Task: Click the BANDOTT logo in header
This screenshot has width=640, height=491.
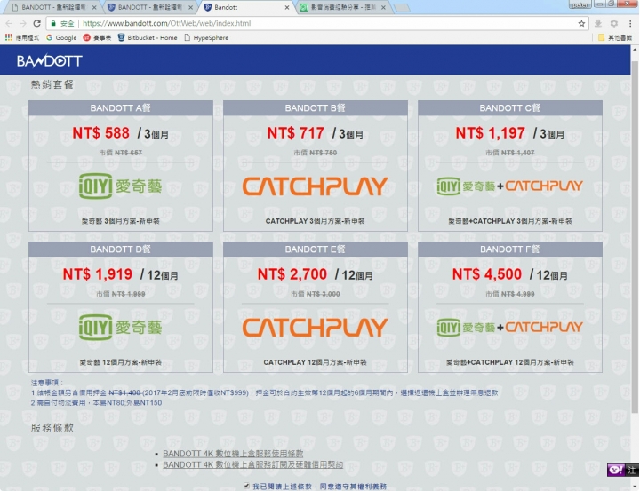Action: click(50, 60)
